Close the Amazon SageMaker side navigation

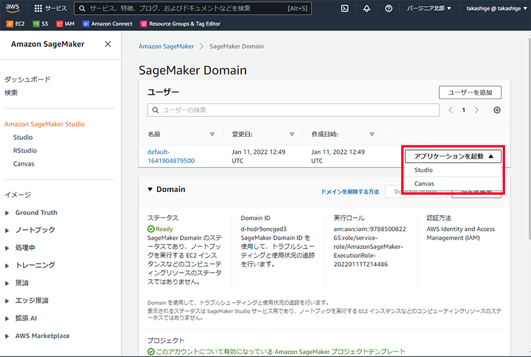tap(108, 44)
